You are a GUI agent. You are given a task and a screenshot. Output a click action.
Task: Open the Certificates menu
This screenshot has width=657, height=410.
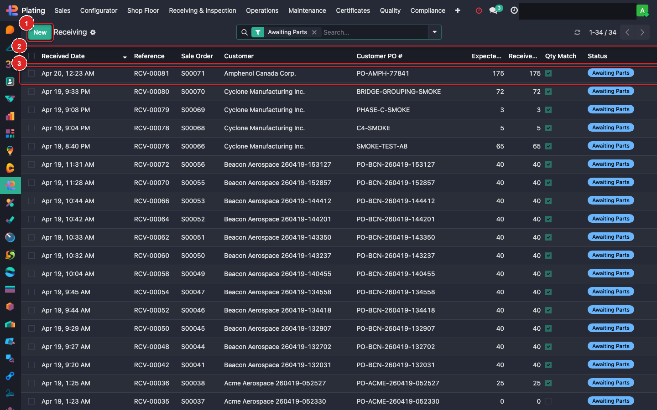353,10
